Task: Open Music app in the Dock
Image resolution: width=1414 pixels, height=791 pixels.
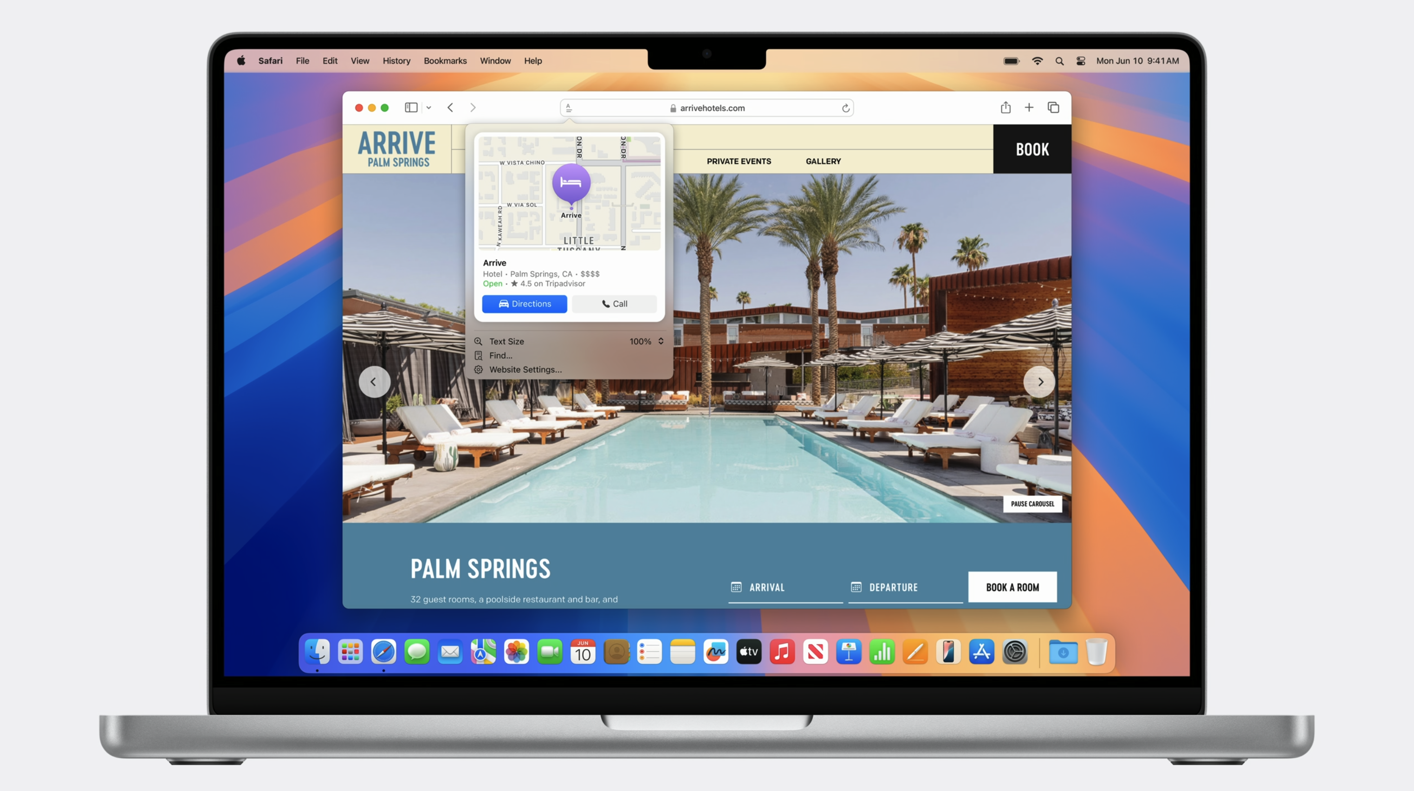Action: tap(783, 652)
